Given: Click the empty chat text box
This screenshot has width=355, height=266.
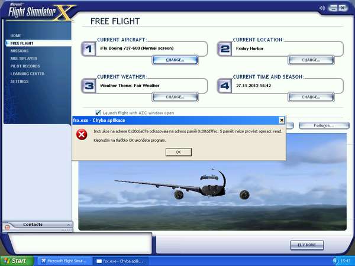Looking at the screenshot, I should (80, 243).
